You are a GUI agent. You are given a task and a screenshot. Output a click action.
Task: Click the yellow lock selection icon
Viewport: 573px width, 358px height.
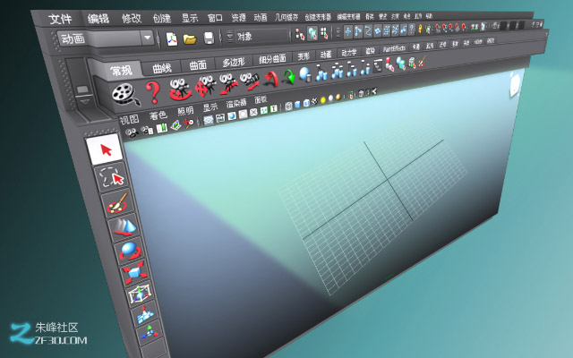tap(420, 29)
